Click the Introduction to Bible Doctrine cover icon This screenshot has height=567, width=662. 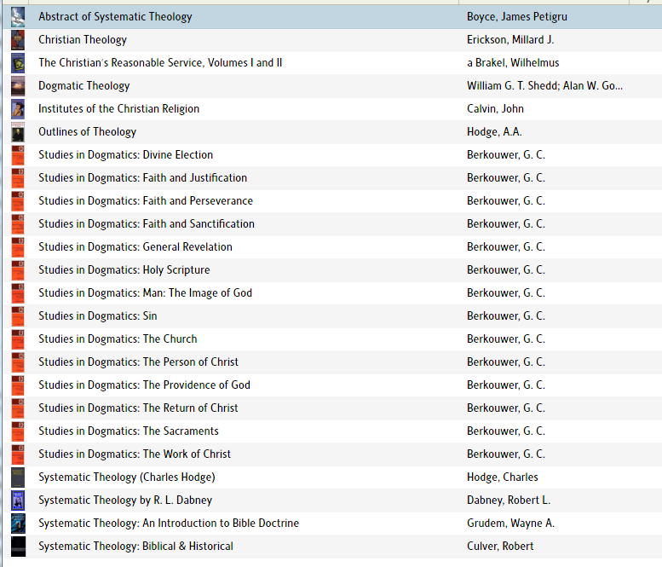tap(18, 524)
